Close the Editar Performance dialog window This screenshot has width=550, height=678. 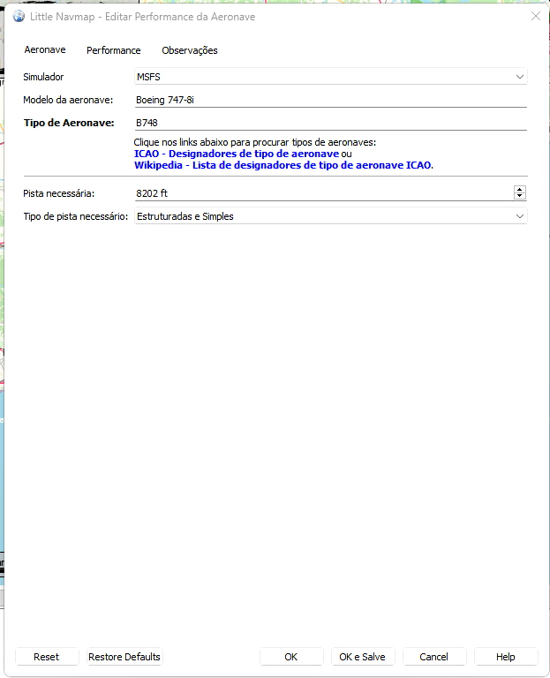point(535,17)
